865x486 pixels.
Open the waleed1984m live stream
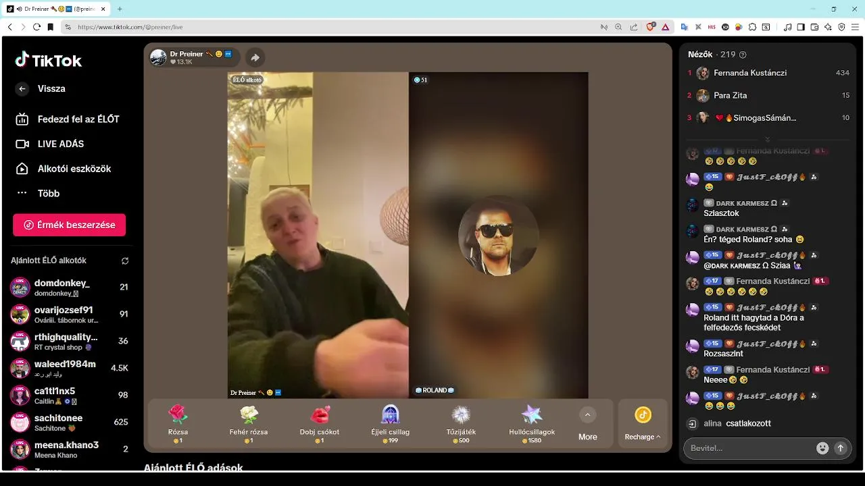(69, 368)
